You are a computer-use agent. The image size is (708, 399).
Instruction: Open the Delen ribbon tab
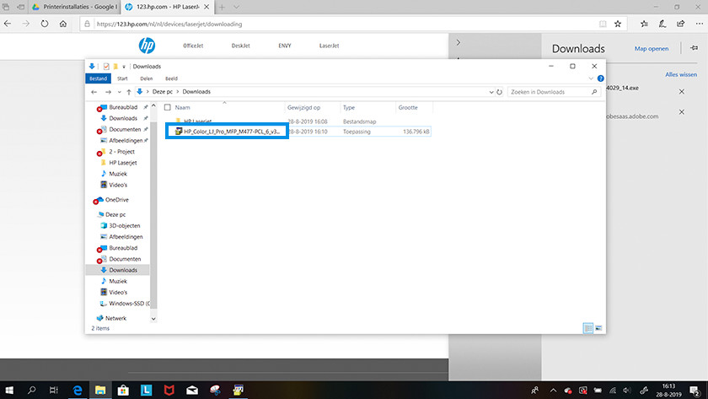(x=147, y=78)
